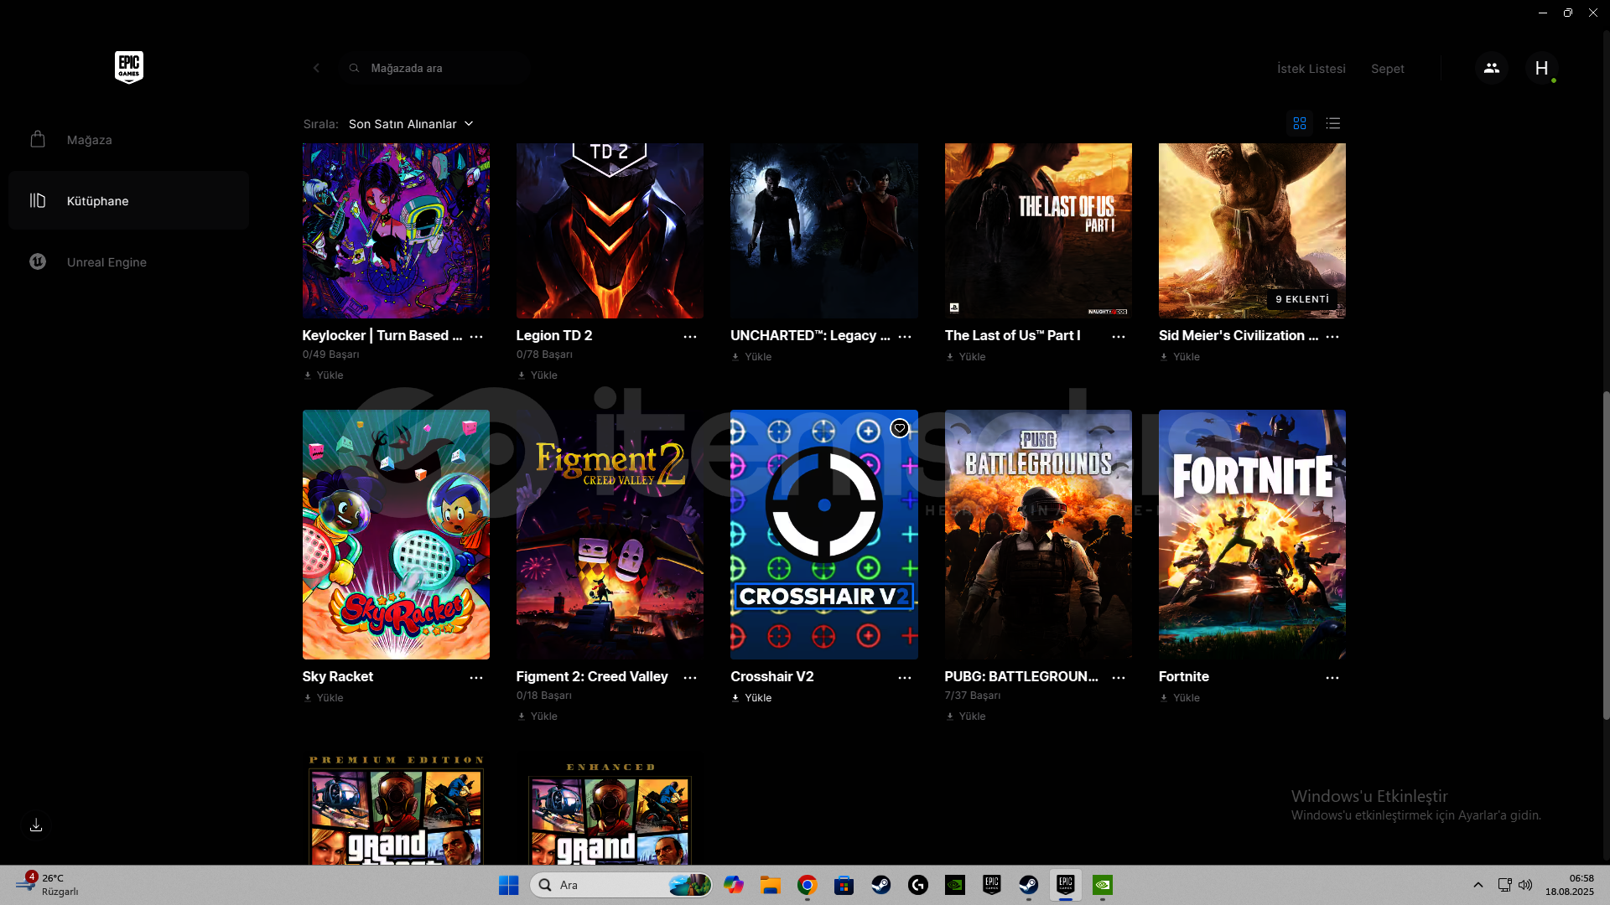Viewport: 1610px width, 905px height.
Task: Click the 9 EKLENTİ badge
Action: tap(1302, 299)
